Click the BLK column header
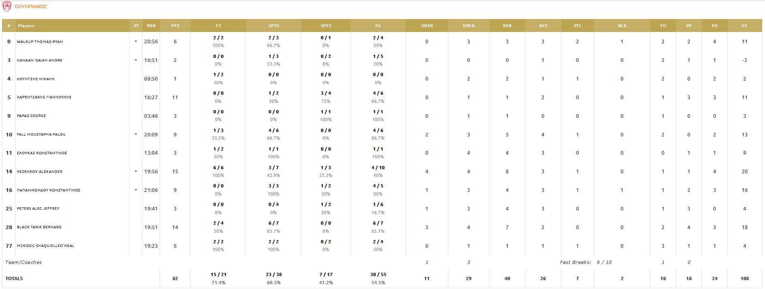The image size is (765, 289). 622,26
